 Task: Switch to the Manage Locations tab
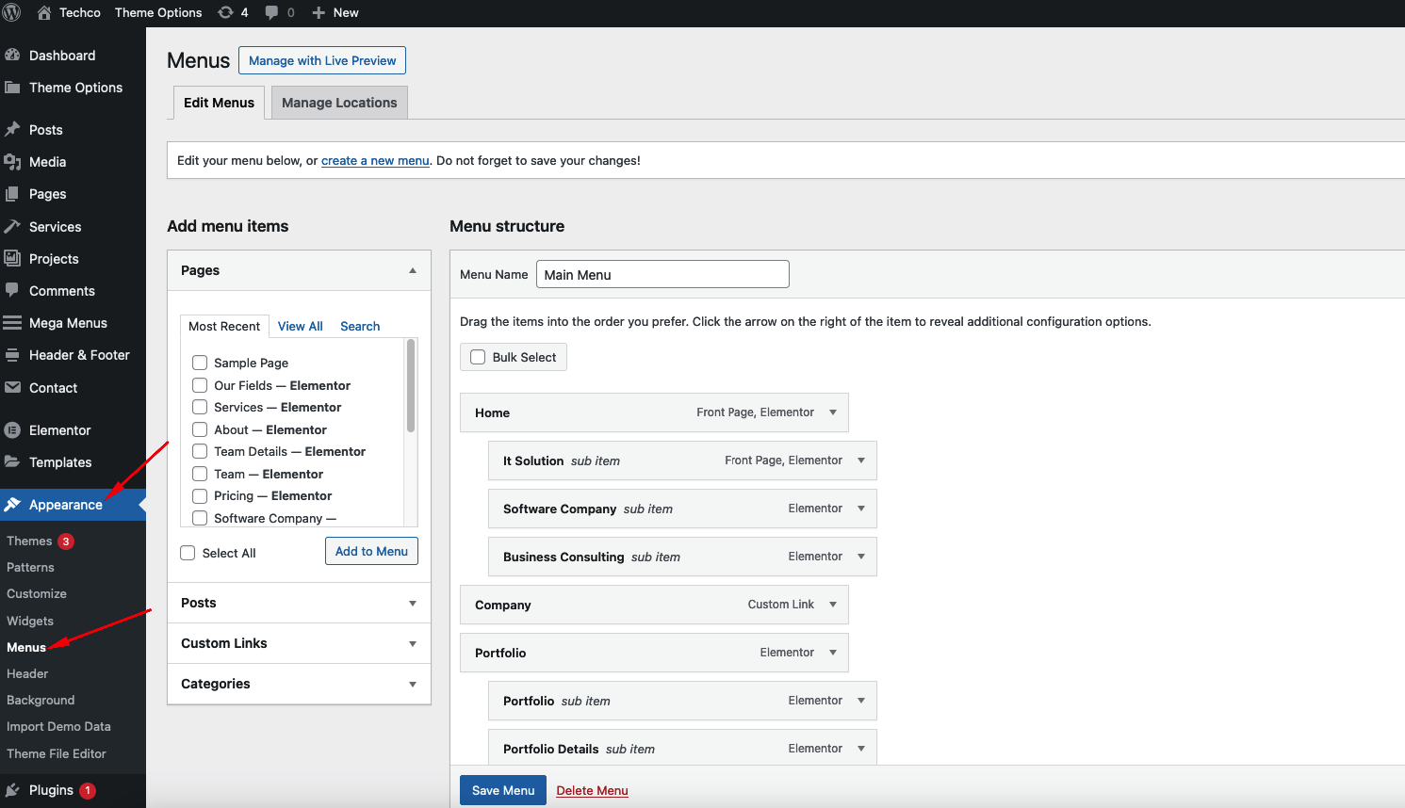point(339,103)
